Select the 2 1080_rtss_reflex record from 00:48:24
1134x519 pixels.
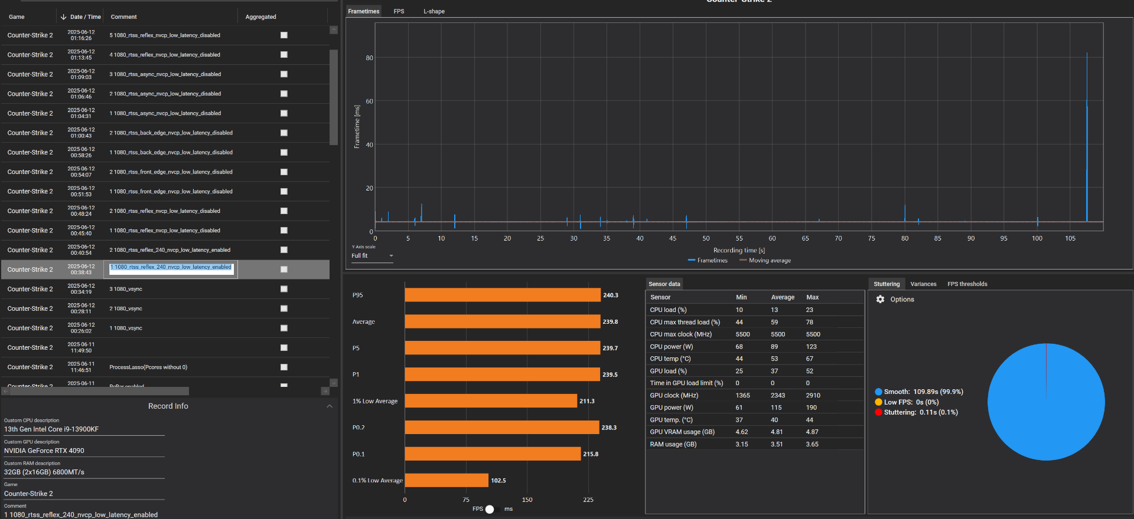tap(165, 211)
